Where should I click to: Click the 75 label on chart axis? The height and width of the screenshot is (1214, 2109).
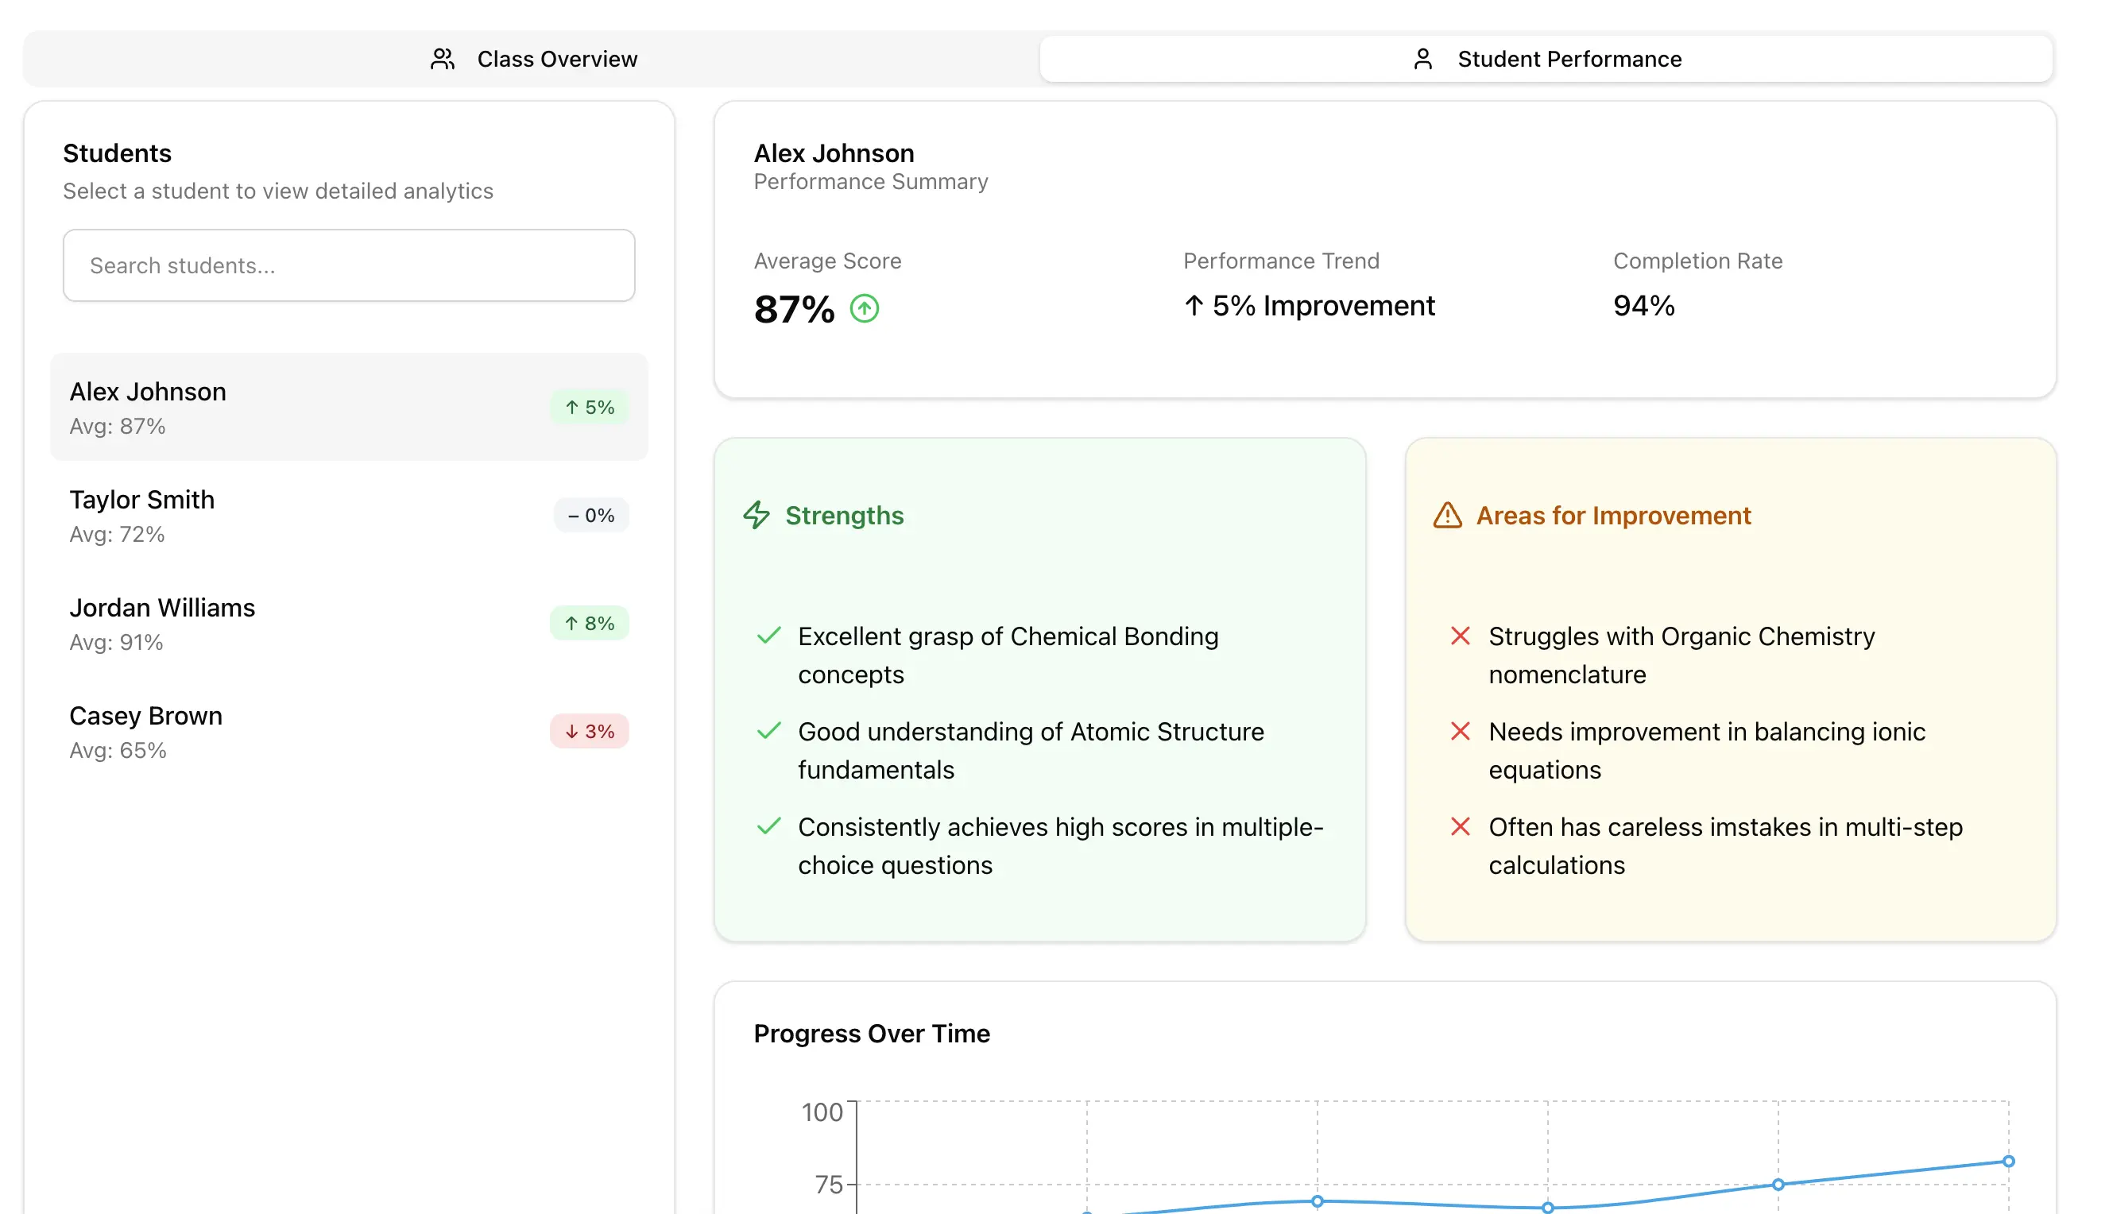click(x=828, y=1184)
